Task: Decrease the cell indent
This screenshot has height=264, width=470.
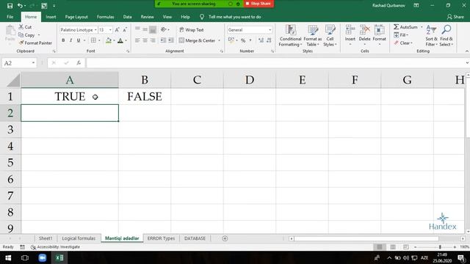Action: tap(163, 40)
